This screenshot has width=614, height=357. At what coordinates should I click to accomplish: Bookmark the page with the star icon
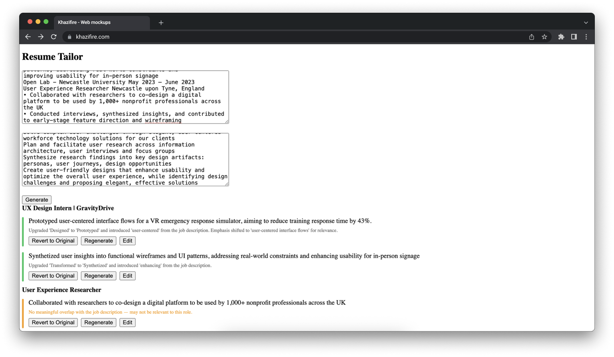(544, 36)
